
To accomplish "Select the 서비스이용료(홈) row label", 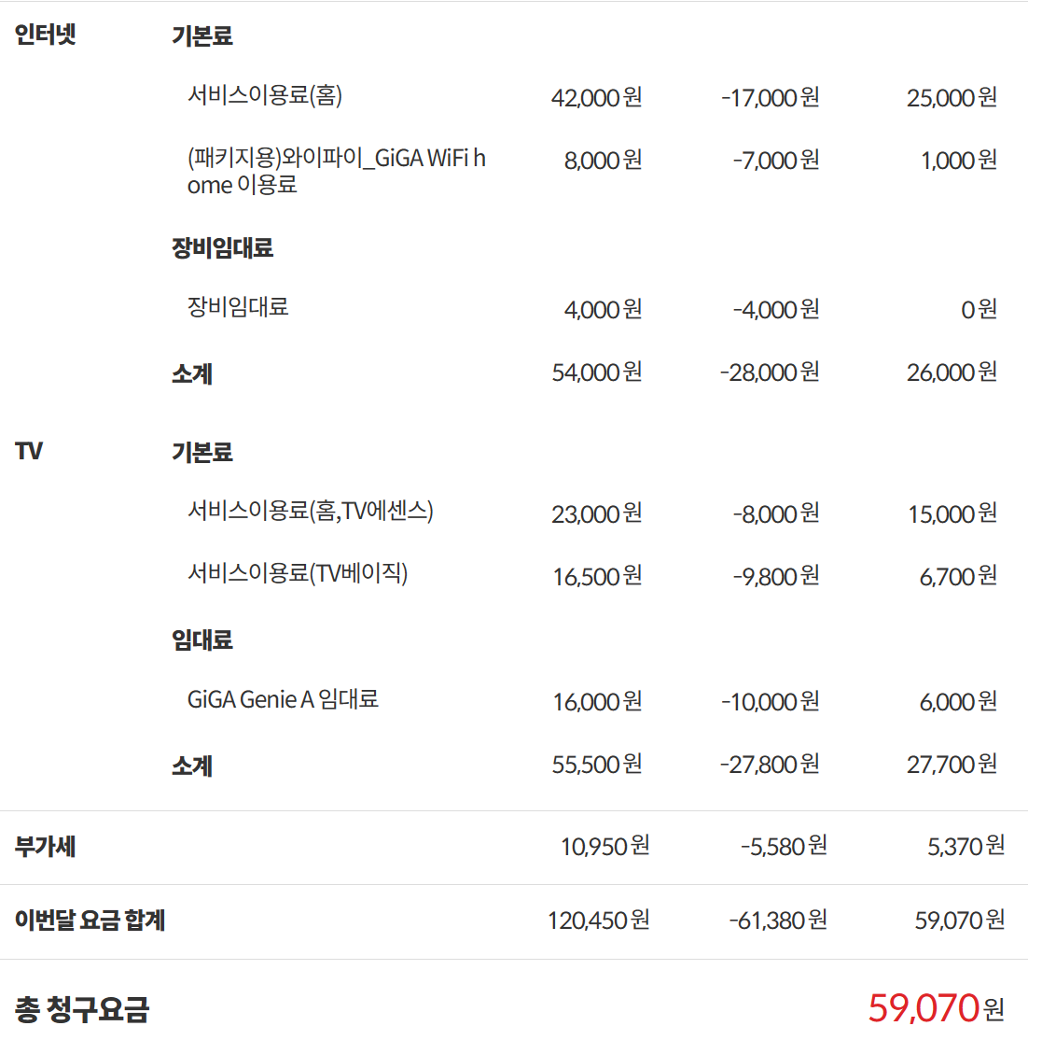I will coord(265,95).
